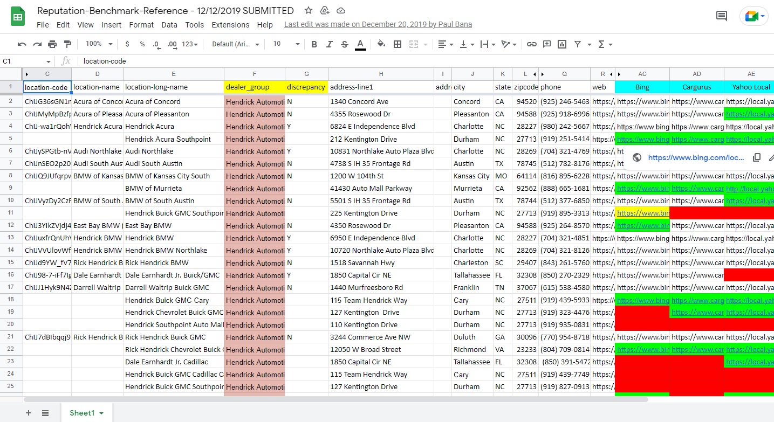
Task: Open the Data menu
Action: click(169, 25)
